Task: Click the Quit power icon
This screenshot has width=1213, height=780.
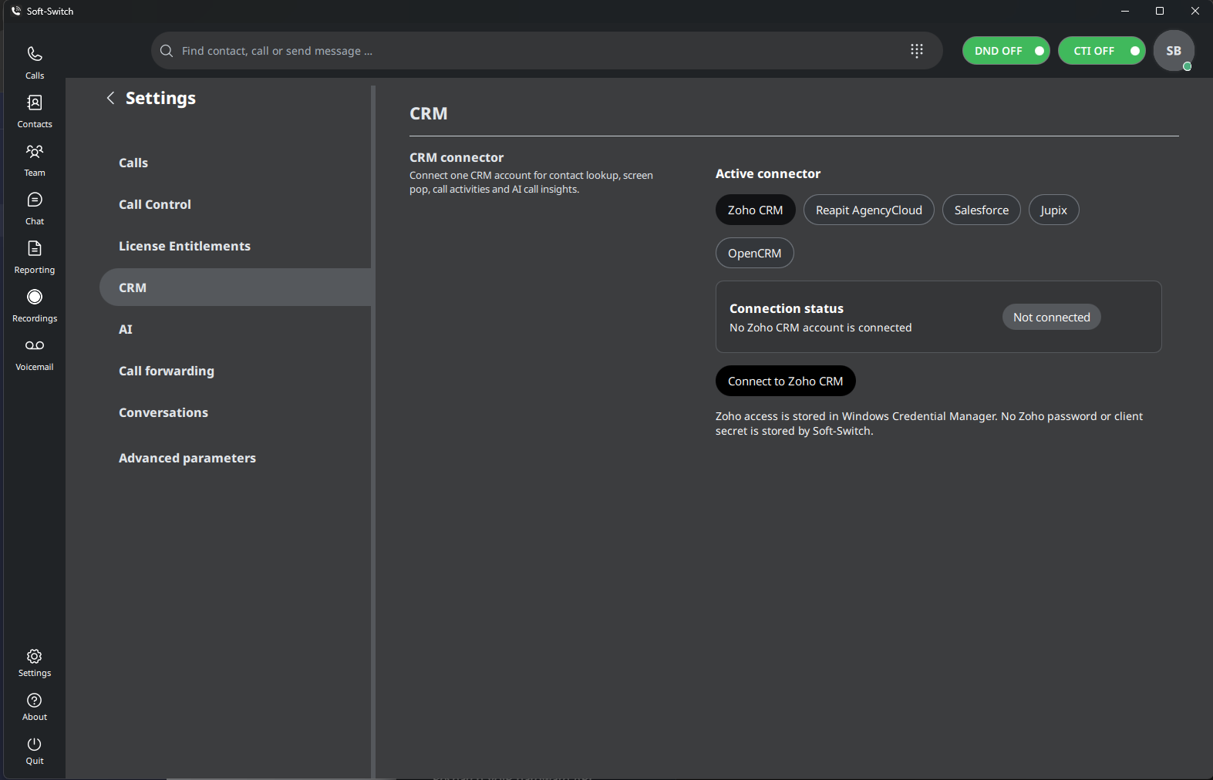Action: tap(35, 750)
